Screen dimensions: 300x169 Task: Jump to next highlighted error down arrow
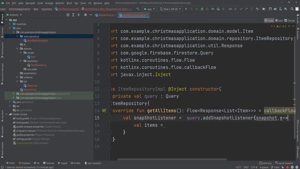click(293, 26)
